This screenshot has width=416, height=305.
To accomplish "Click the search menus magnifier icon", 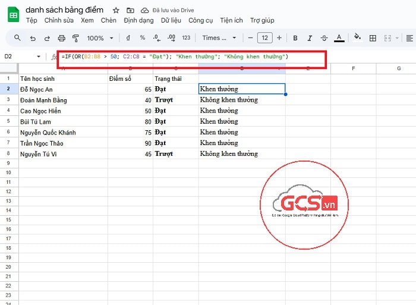I will [x=17, y=38].
